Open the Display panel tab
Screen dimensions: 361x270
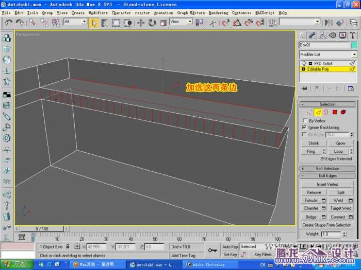click(342, 35)
